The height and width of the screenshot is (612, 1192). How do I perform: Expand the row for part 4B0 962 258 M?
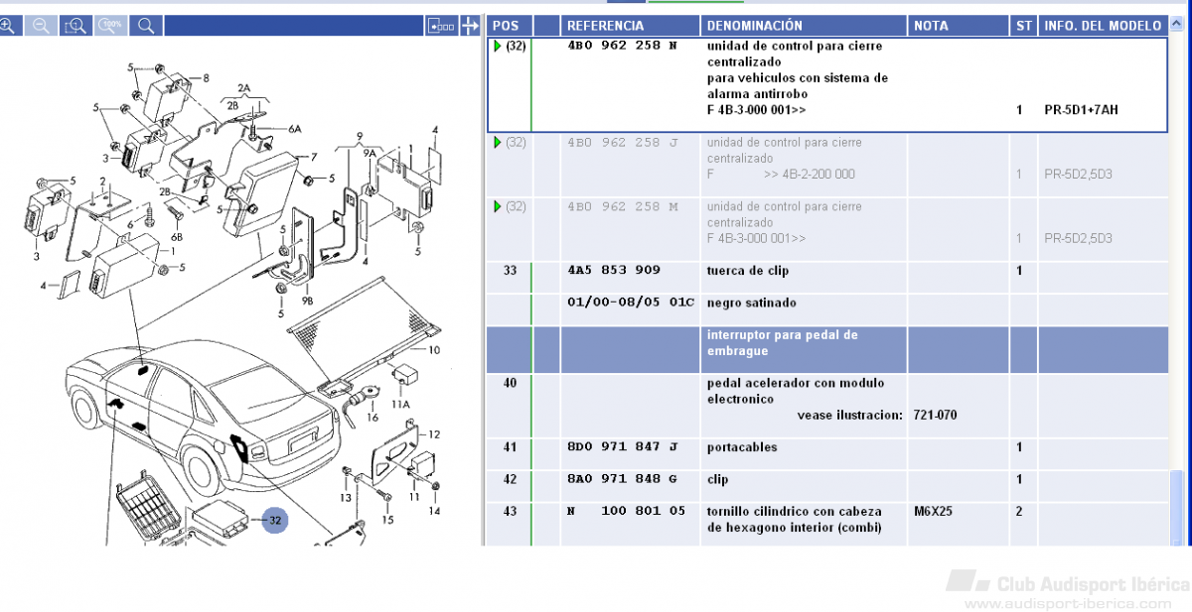[x=499, y=206]
